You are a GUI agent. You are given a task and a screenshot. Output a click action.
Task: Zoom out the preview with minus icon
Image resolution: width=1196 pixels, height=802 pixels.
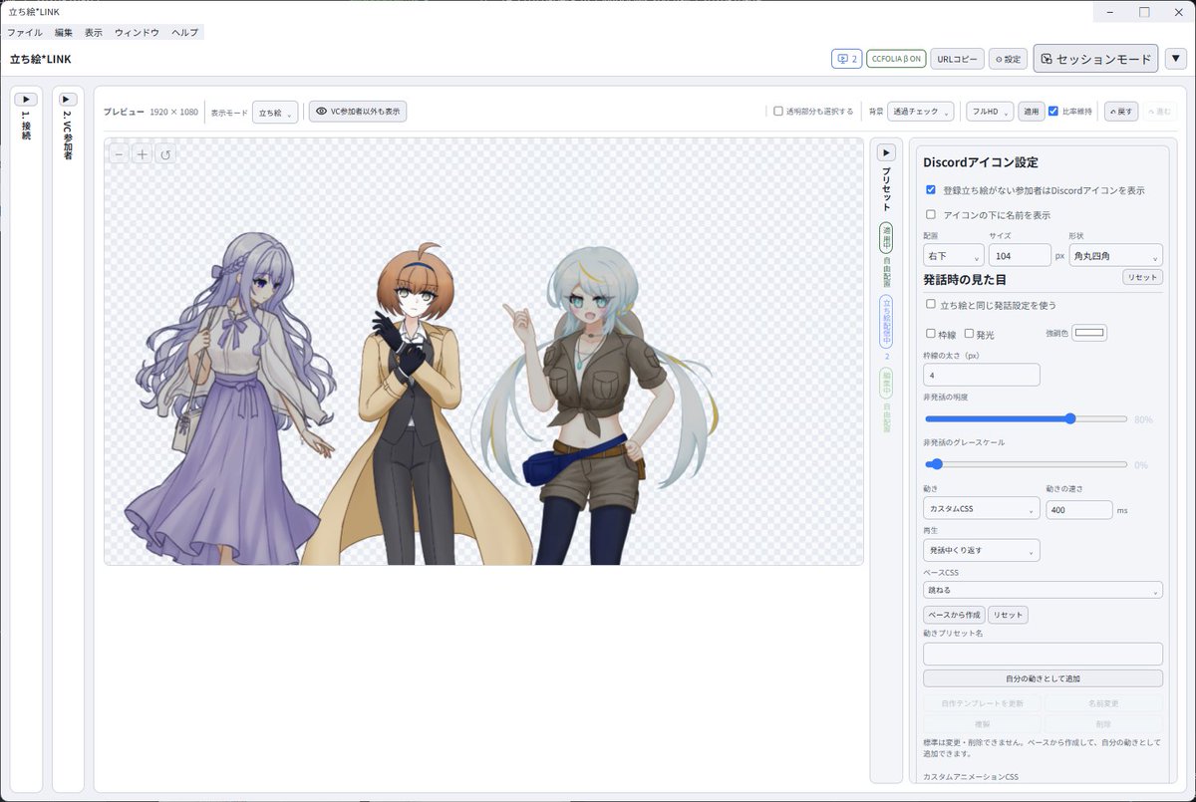pyautogui.click(x=119, y=153)
